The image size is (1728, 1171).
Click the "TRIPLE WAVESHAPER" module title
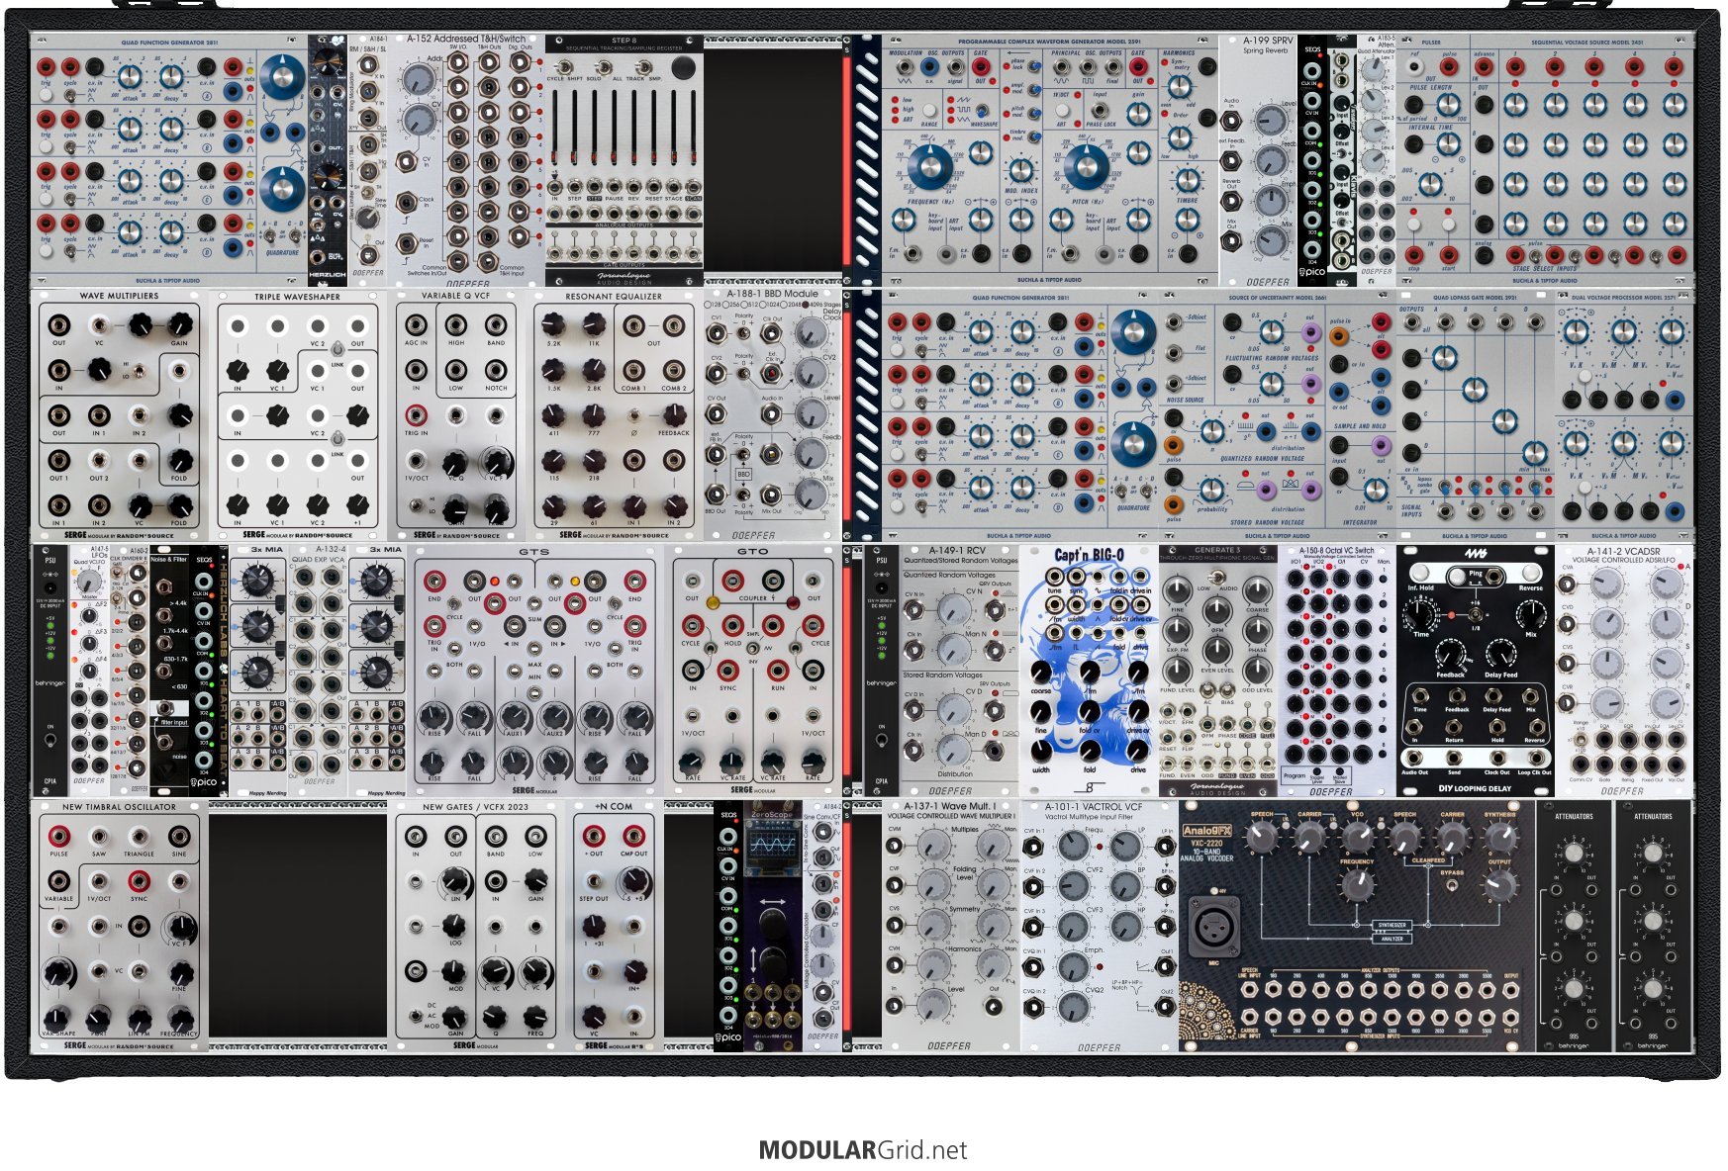tap(297, 297)
